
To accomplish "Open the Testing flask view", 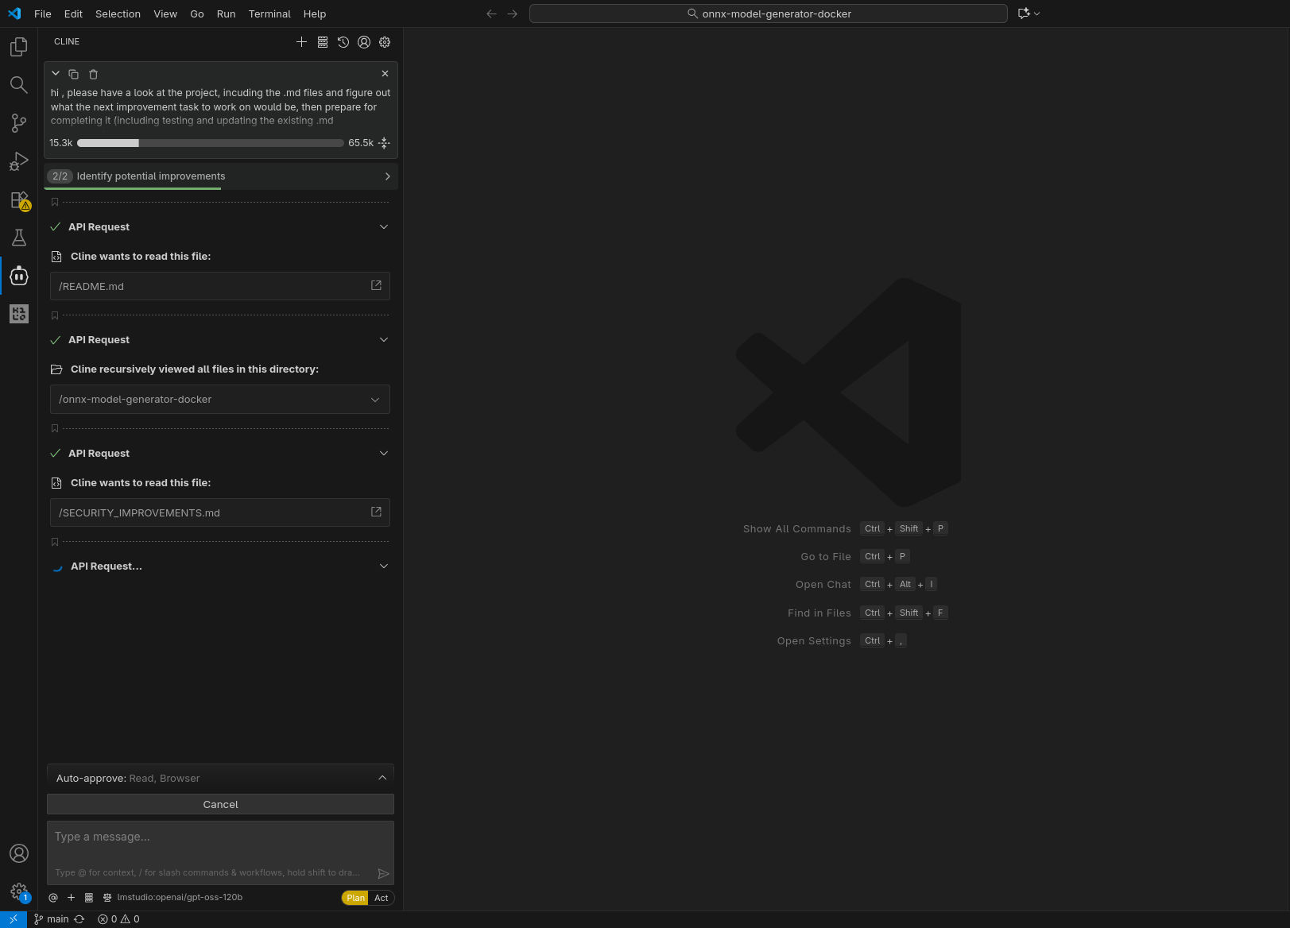I will point(19,238).
